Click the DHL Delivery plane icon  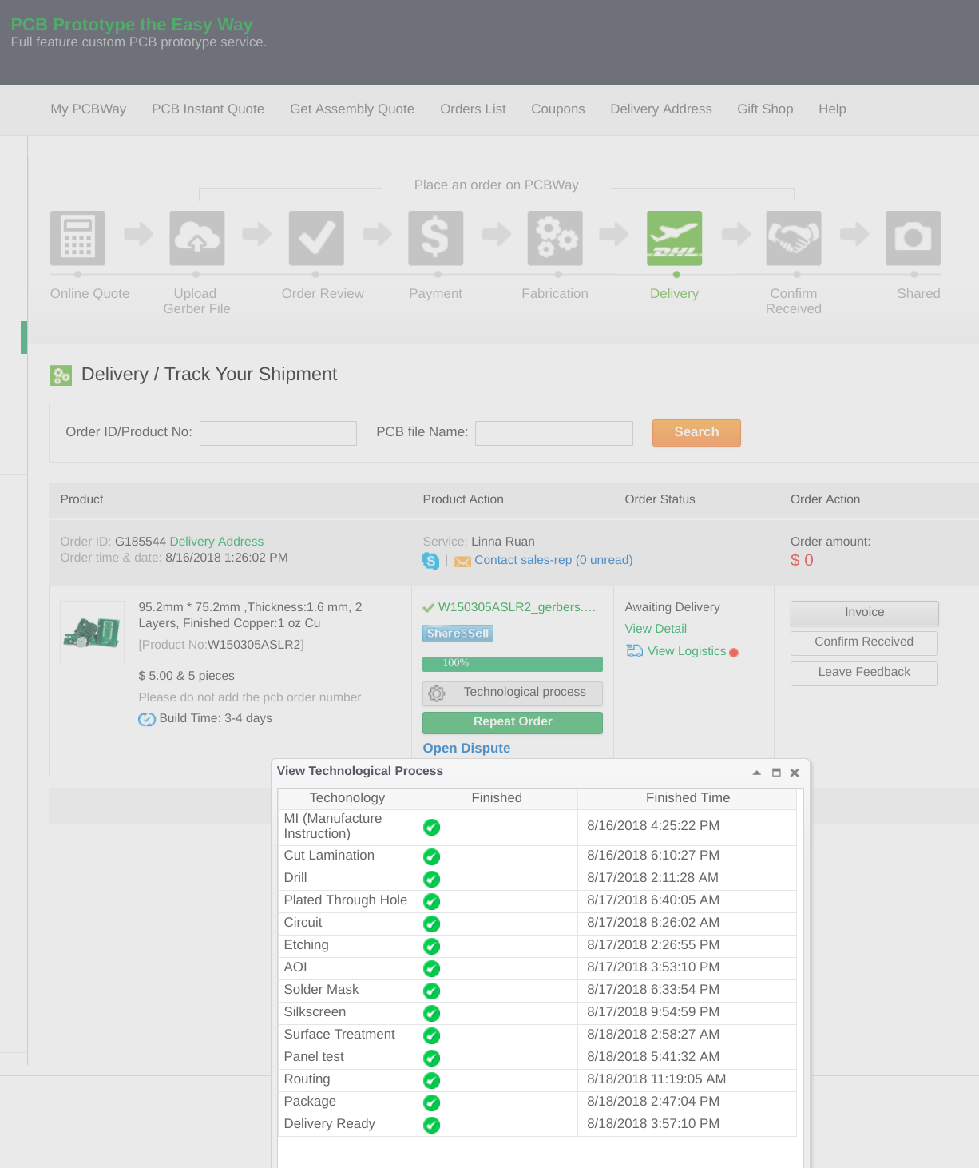[674, 238]
